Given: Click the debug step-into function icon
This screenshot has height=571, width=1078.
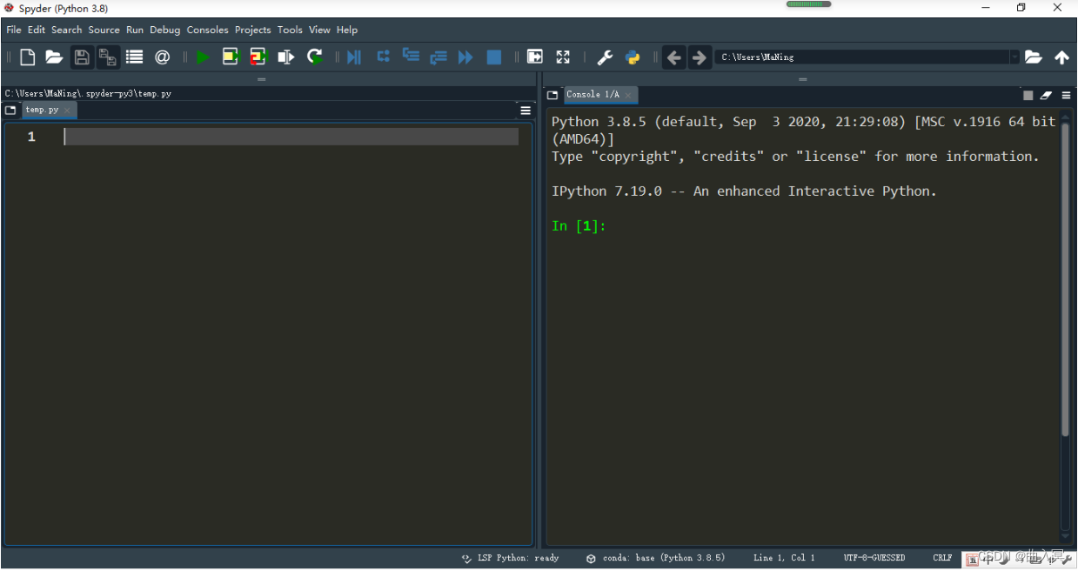Looking at the screenshot, I should (411, 57).
